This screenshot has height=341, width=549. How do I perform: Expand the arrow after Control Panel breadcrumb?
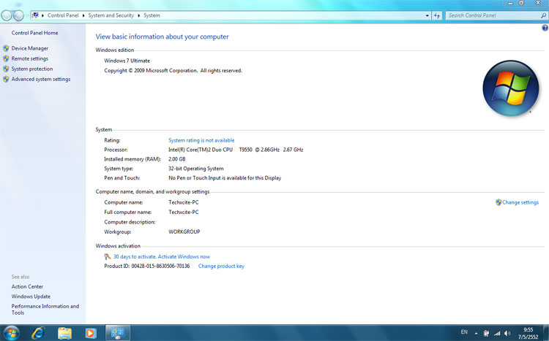83,15
